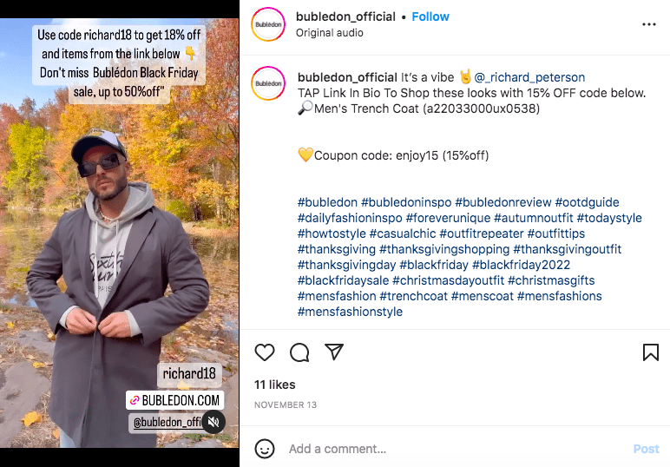
Task: Click the bubledon_official username in header
Action: pos(345,16)
